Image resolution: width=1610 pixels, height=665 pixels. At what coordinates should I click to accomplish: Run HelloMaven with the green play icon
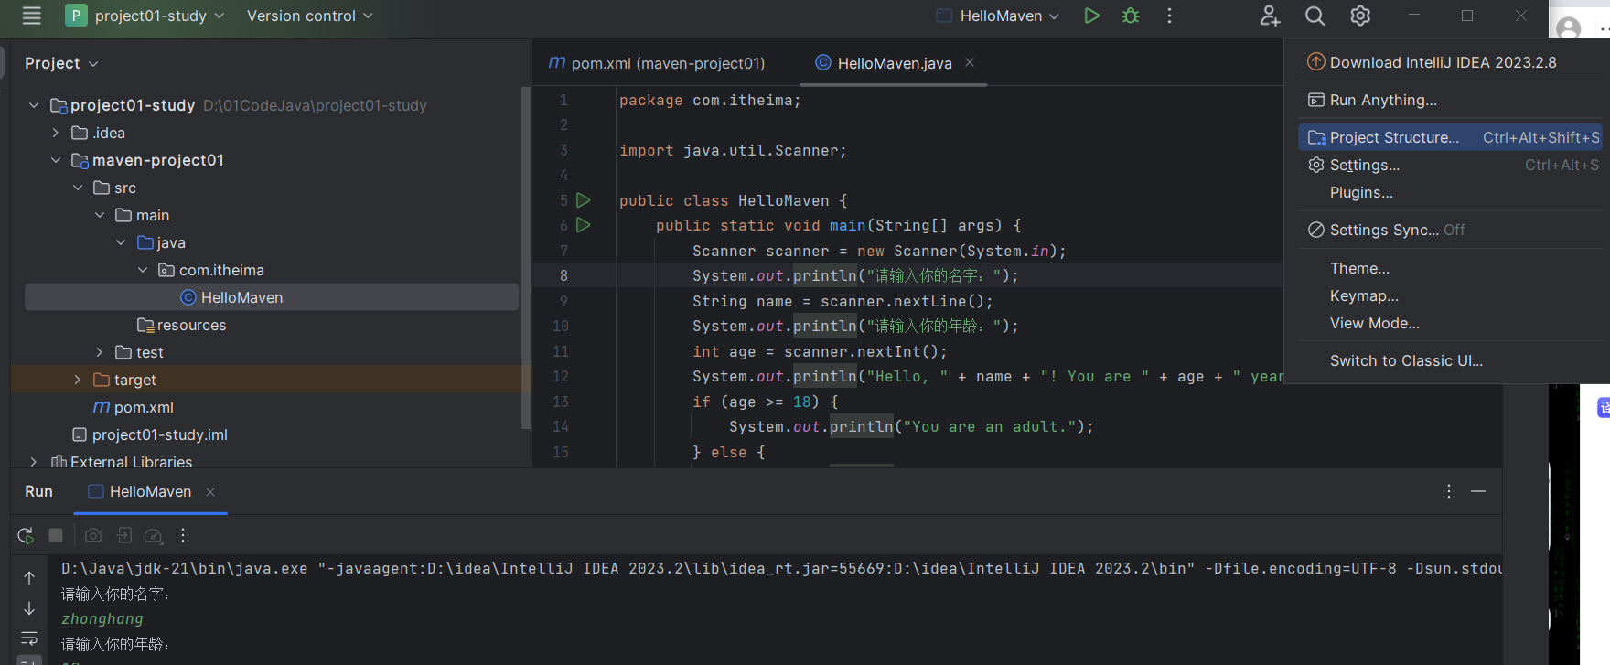tap(1091, 16)
